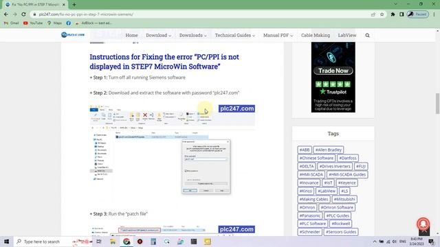
Task: Select the #HMI-SCADA Guides tag
Action: click(x=347, y=174)
